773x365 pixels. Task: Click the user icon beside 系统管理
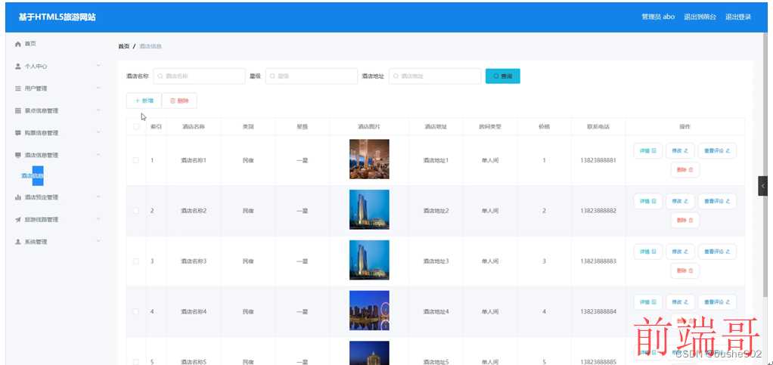[18, 241]
